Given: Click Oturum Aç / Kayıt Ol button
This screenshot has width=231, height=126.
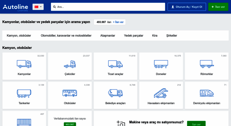Looking at the screenshot, I should [187, 7].
